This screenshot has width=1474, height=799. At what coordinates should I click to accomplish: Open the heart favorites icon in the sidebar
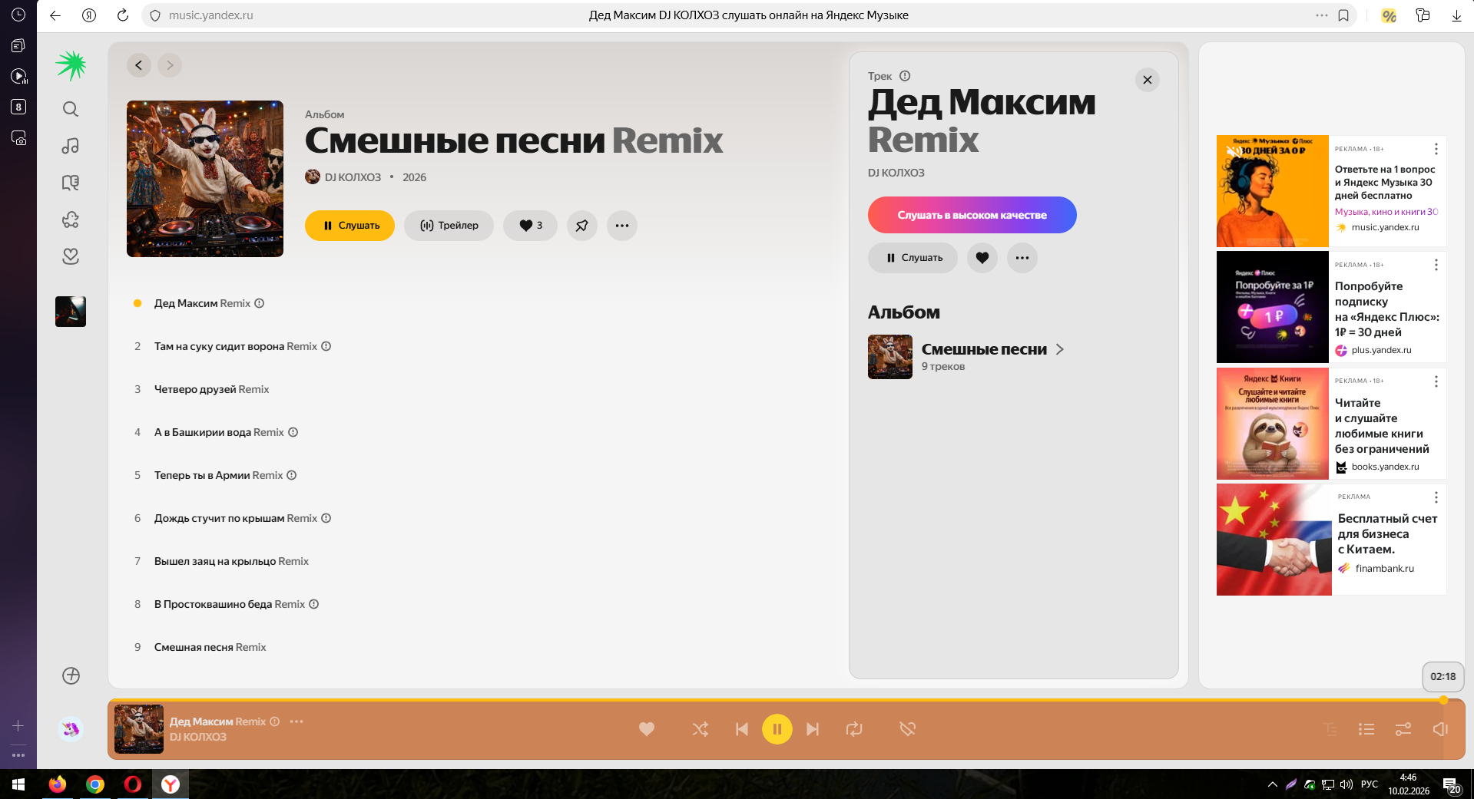[71, 256]
